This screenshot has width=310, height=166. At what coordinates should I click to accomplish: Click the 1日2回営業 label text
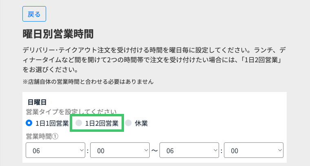pos(102,123)
